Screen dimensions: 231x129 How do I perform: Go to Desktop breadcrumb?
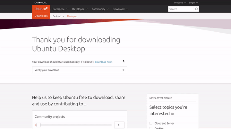click(57, 16)
